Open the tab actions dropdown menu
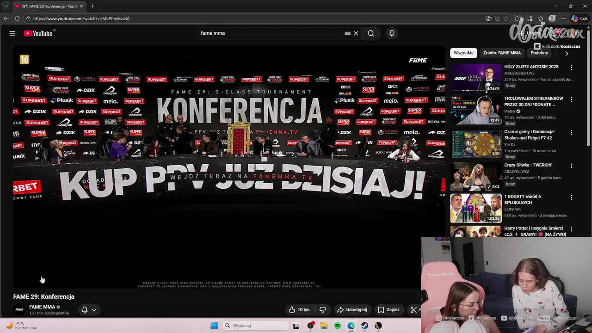Image resolution: width=592 pixels, height=333 pixels. click(6, 6)
